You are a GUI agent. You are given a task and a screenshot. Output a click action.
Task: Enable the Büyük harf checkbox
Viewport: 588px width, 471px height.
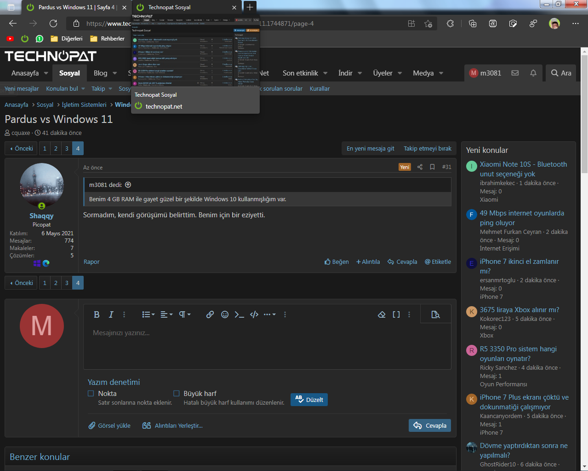pos(177,393)
